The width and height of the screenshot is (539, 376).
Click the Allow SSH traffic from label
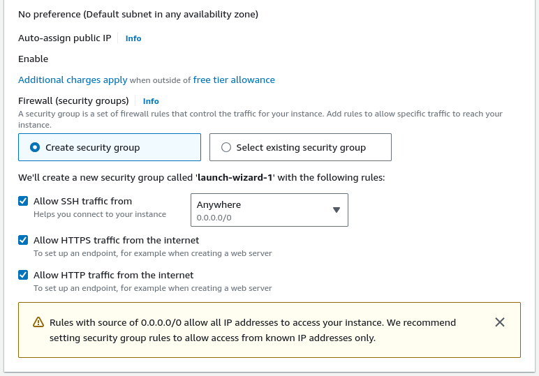click(x=82, y=201)
